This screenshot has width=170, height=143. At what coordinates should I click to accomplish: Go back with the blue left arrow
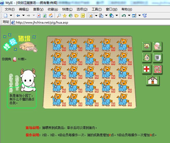(18, 16)
